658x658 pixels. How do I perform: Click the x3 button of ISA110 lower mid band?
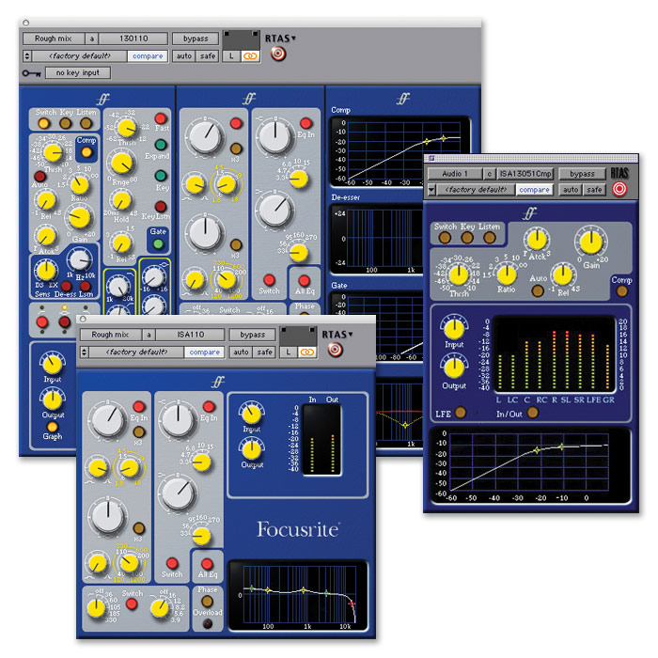tap(138, 528)
